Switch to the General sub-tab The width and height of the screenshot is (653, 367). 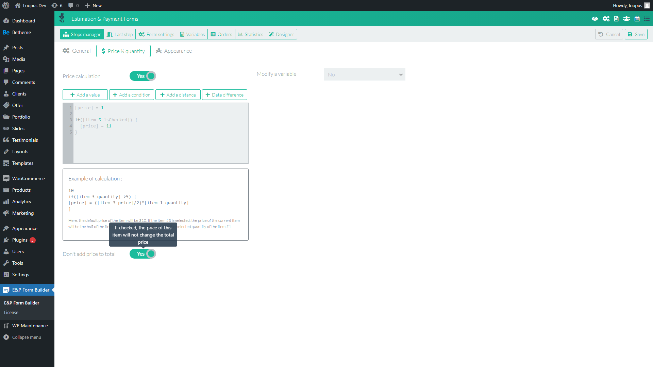click(x=77, y=51)
